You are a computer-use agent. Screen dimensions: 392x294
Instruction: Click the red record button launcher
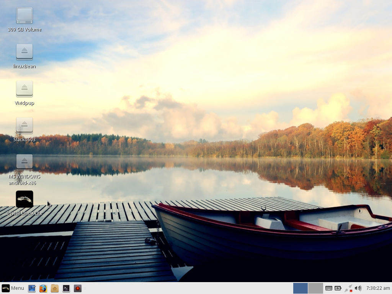(78, 289)
